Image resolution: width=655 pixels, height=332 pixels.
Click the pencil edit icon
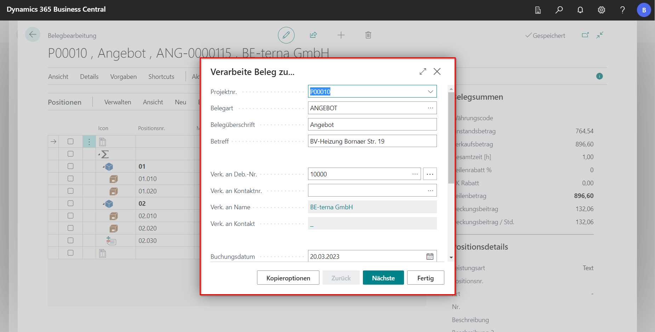coord(286,35)
